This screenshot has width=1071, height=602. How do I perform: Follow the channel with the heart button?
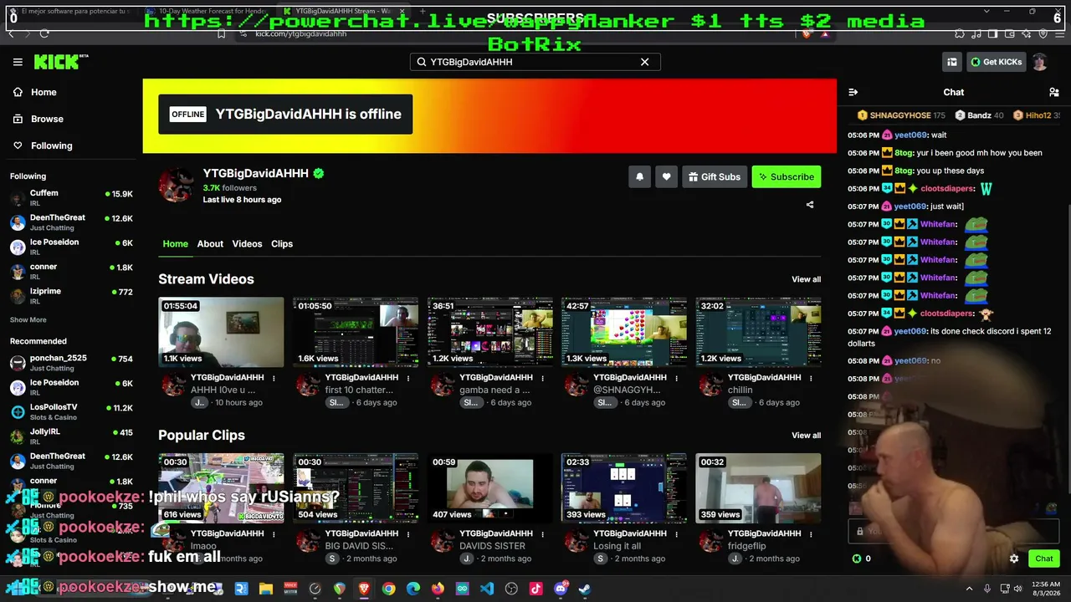click(666, 176)
